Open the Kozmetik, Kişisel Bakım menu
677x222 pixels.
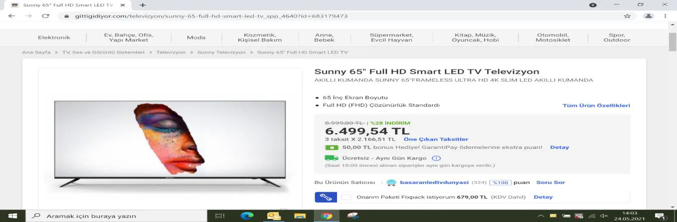260,38
